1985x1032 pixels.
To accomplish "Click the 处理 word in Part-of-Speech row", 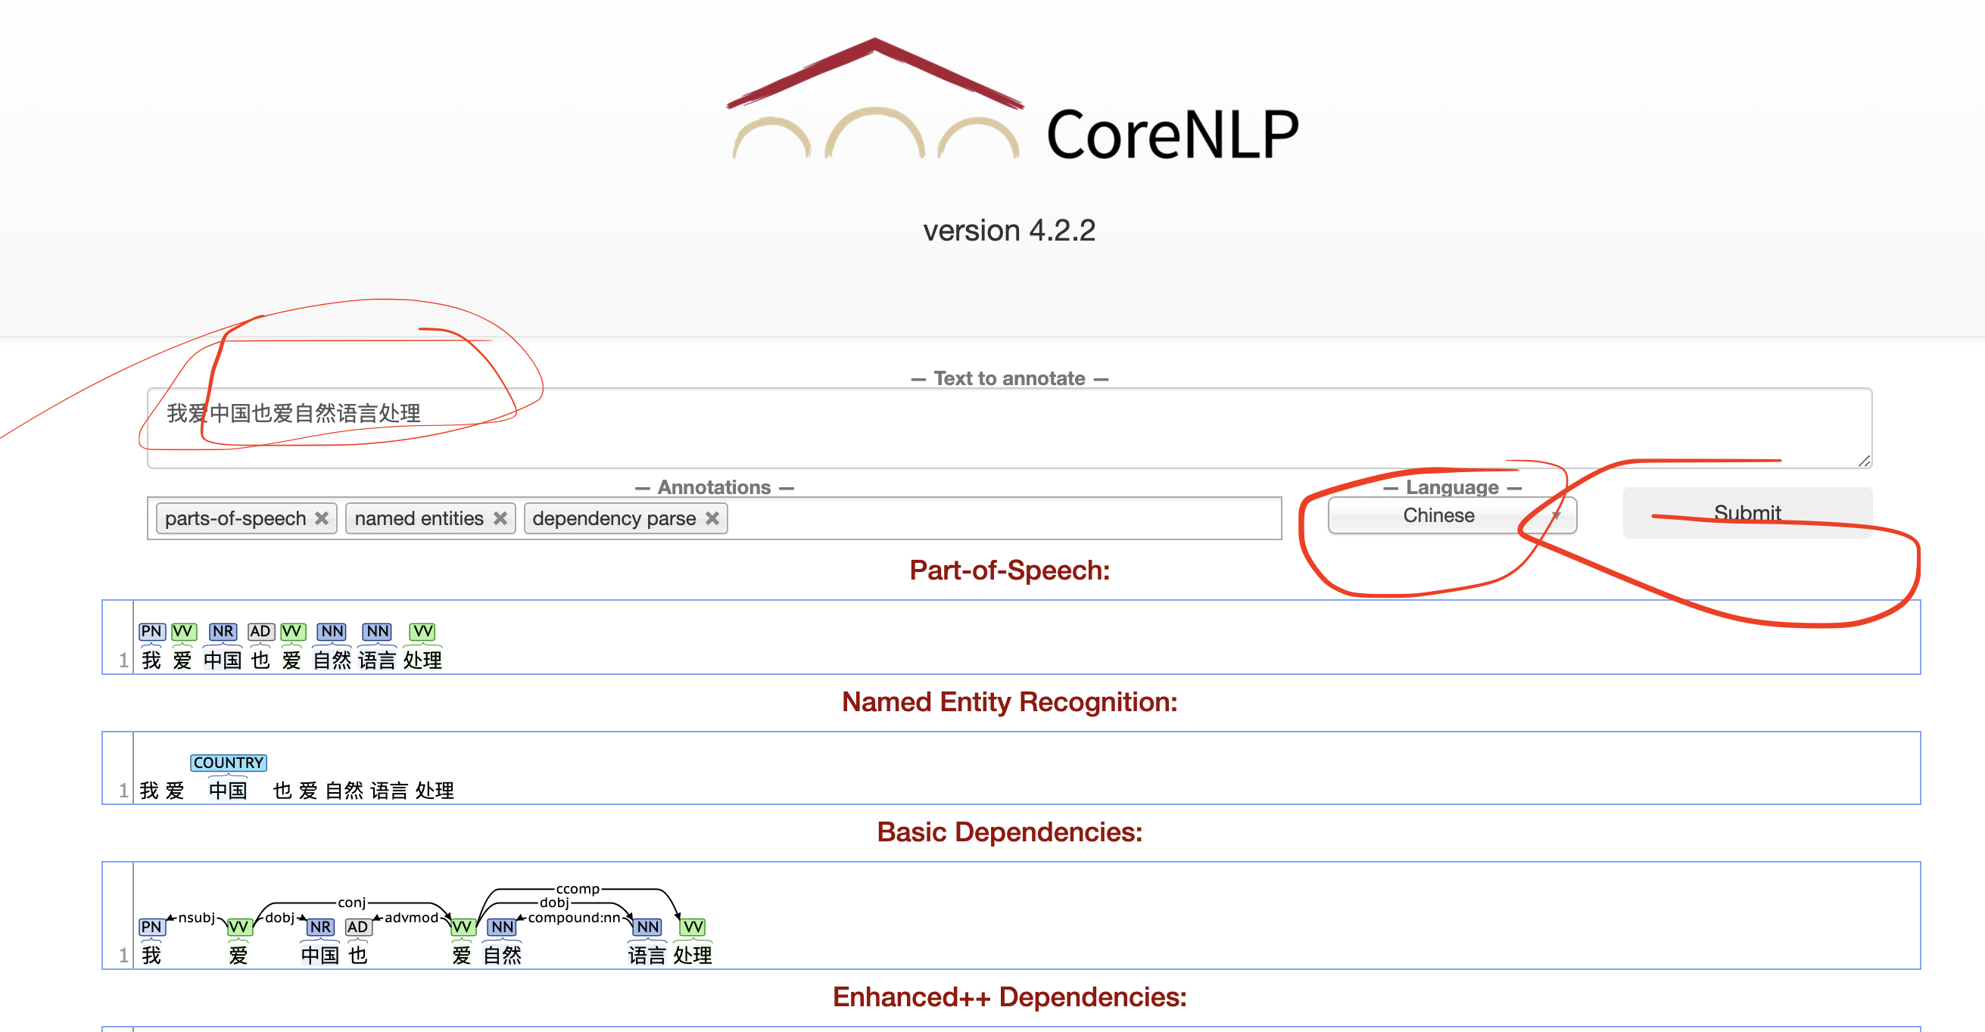I will tap(422, 660).
